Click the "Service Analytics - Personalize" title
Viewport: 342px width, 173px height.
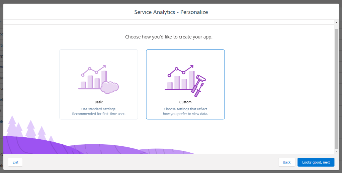171,12
